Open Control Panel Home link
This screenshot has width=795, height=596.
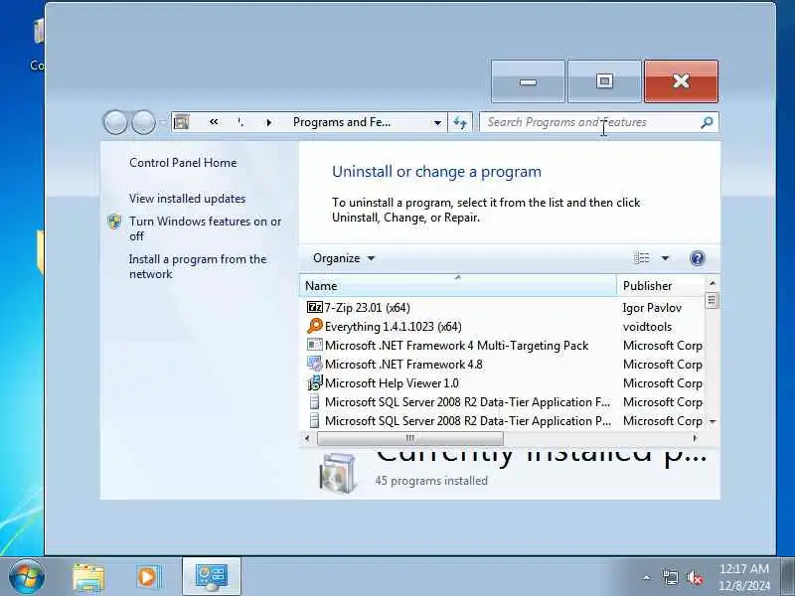point(183,163)
